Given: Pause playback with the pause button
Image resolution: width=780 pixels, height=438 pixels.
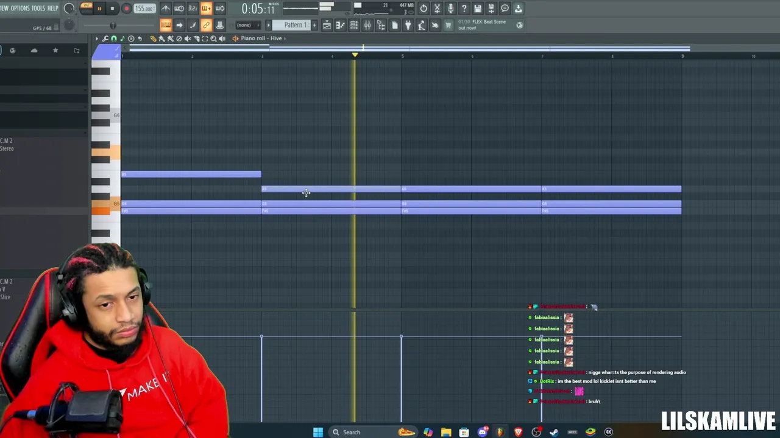Looking at the screenshot, I should [99, 9].
